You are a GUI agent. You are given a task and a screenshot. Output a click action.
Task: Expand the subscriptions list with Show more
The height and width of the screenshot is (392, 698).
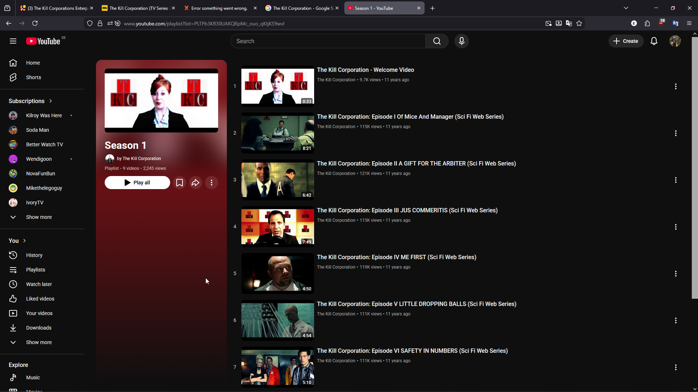39,217
